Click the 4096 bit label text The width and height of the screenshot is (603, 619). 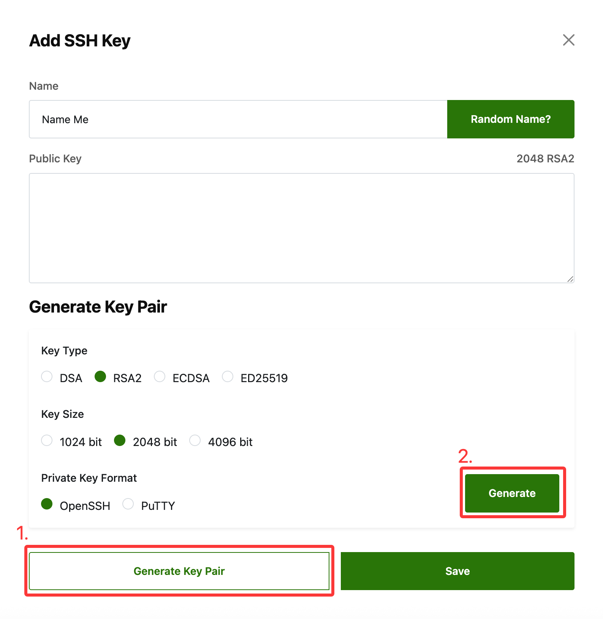[x=230, y=442]
